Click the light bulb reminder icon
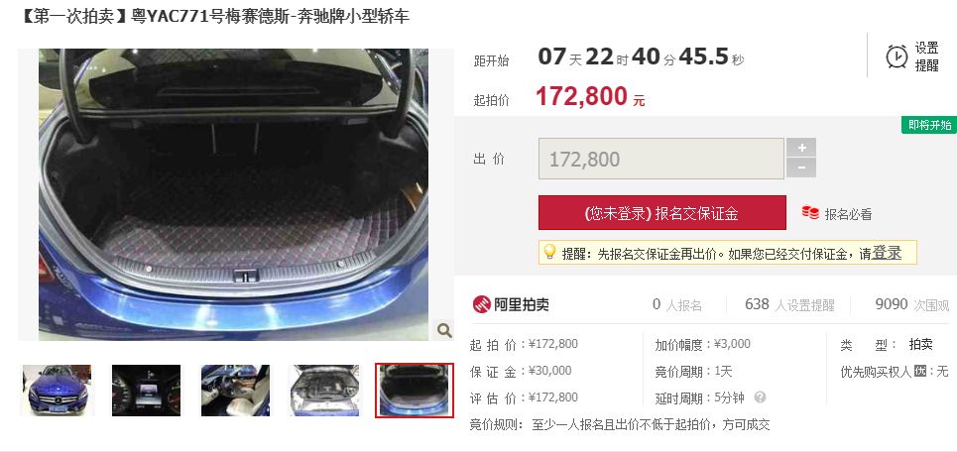 point(549,252)
